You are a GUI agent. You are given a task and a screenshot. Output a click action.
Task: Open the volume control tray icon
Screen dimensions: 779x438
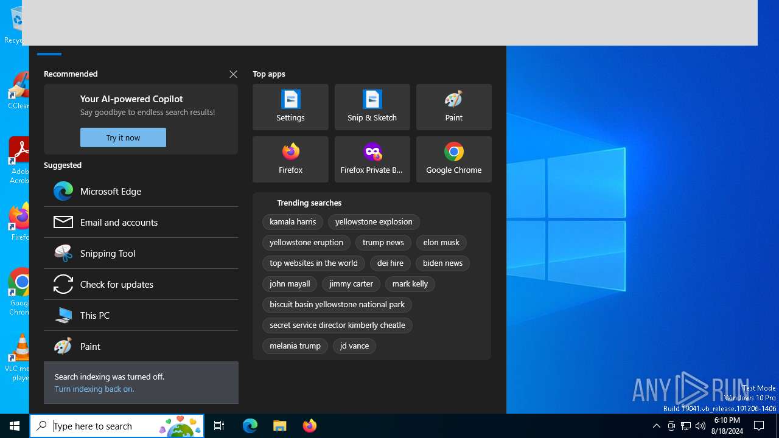coord(700,426)
